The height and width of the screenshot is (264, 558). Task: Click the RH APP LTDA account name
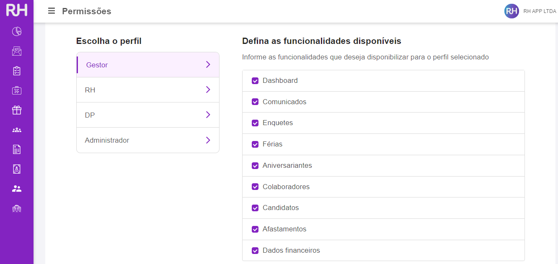[x=540, y=11]
